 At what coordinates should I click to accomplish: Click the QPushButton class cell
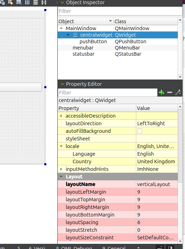[130, 41]
